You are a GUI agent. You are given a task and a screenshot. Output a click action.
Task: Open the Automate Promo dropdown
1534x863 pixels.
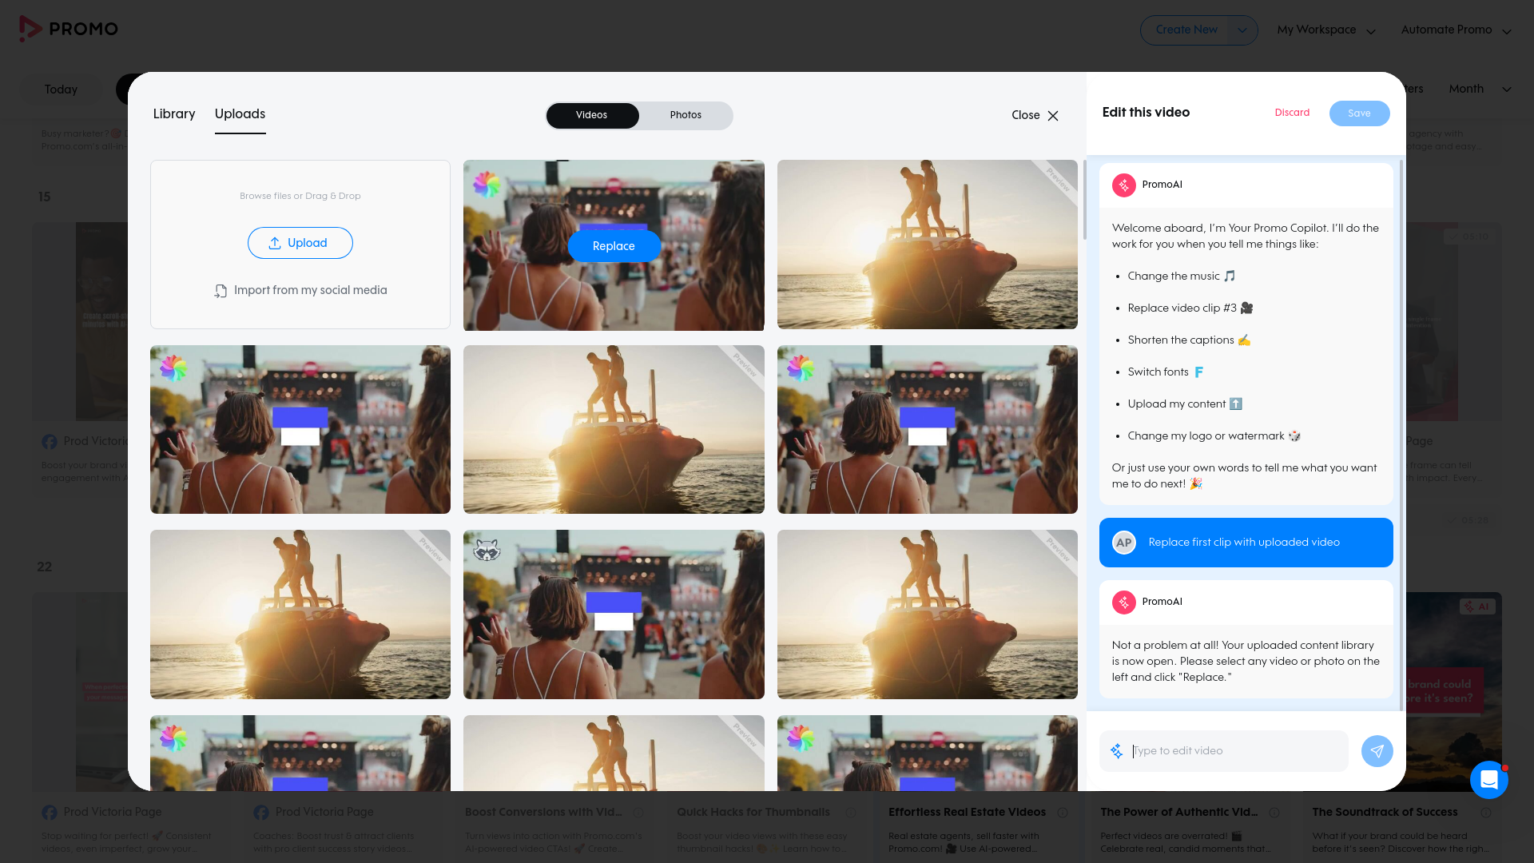(1456, 30)
